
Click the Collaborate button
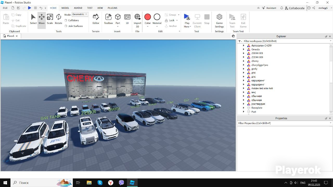pyautogui.click(x=295, y=8)
